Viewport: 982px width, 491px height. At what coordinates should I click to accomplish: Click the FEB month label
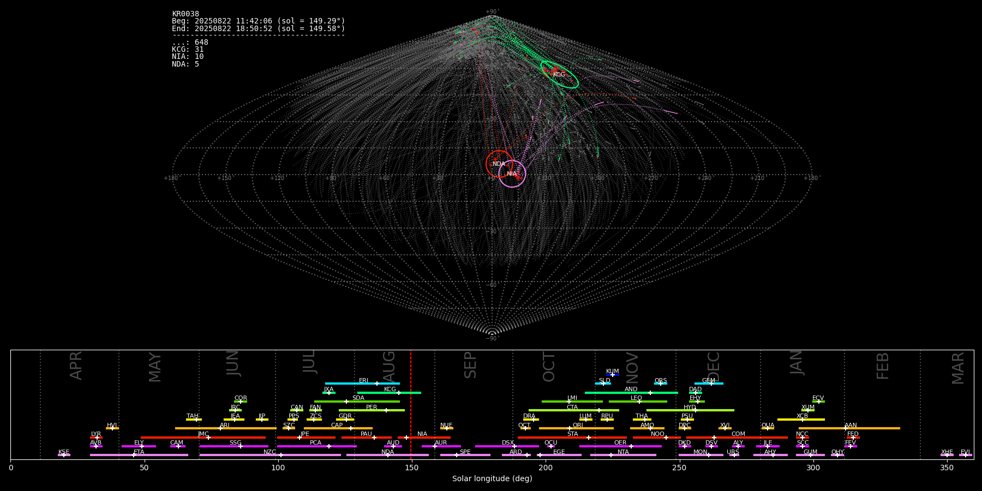coord(883,366)
